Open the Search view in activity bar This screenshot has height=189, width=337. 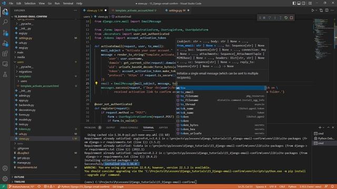point(5,22)
